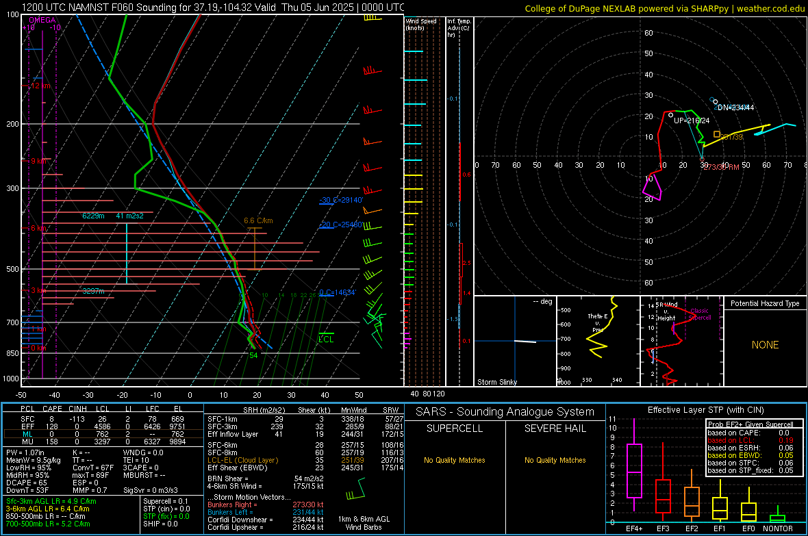The width and height of the screenshot is (808, 536).
Task: Click the MeanW = 9.5g/kg value
Action: (x=33, y=460)
